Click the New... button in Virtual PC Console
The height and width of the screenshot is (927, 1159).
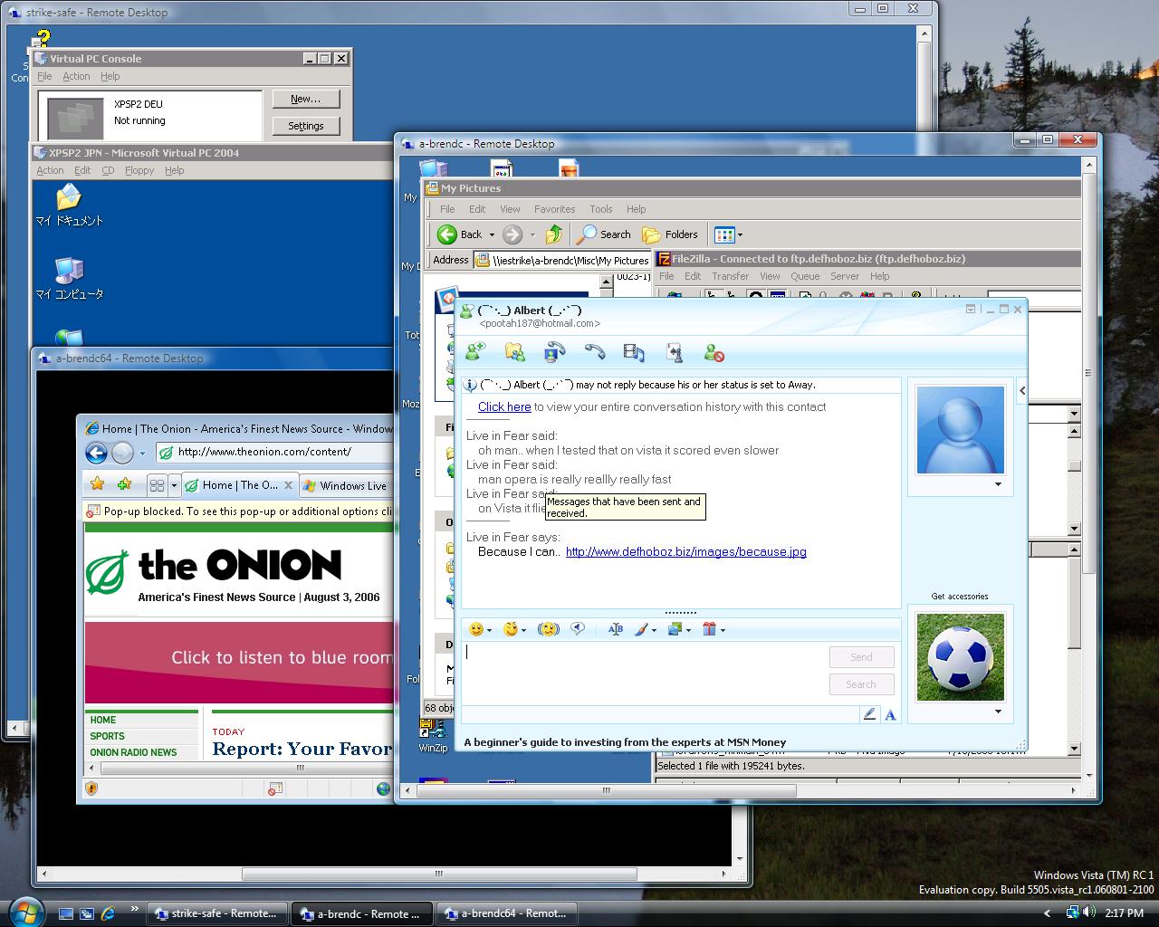click(x=305, y=99)
